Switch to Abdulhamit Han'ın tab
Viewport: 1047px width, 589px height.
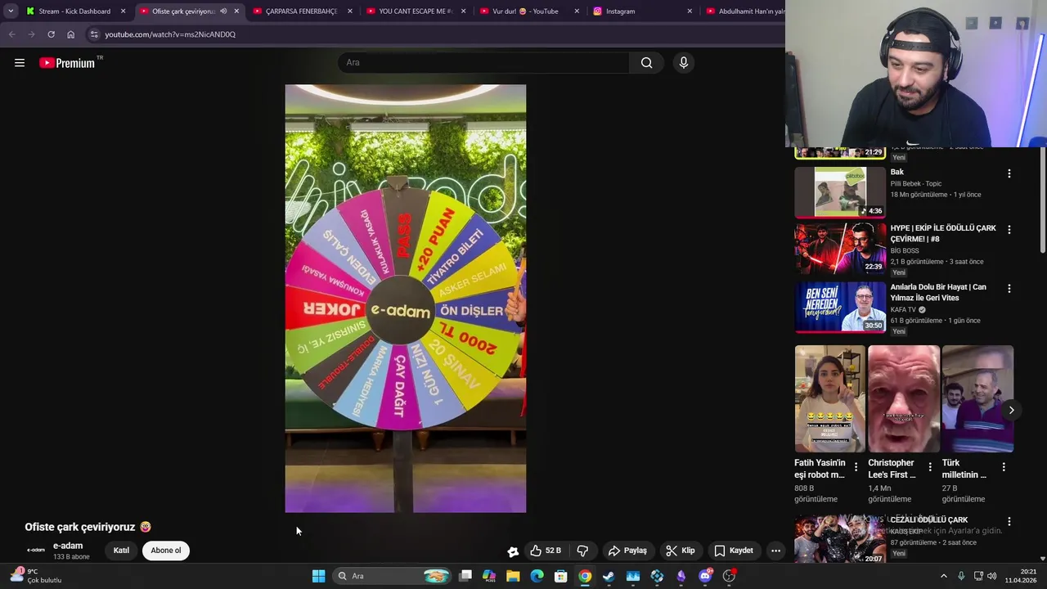743,11
